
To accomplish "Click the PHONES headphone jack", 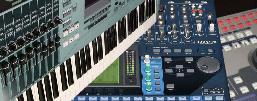I will pos(210,15).
